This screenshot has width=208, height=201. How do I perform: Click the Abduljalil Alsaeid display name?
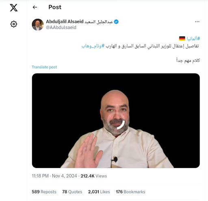[x=79, y=22]
